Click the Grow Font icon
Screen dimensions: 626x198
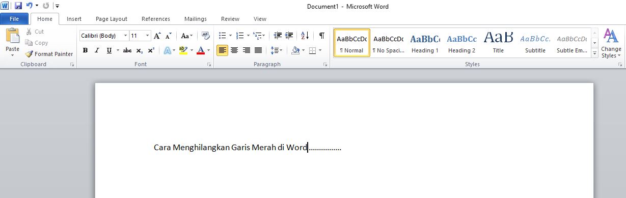(157, 36)
